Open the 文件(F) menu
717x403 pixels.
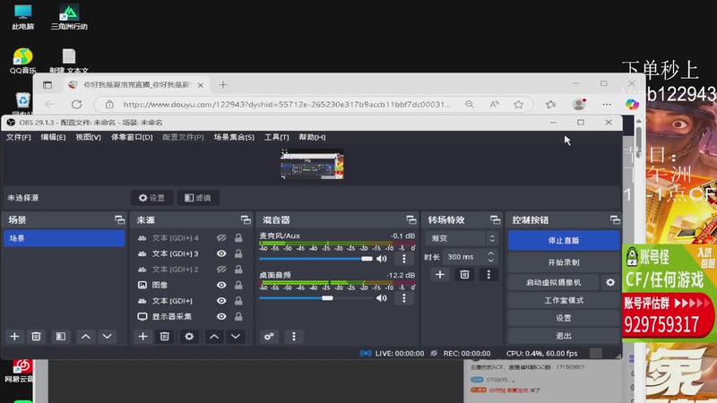pyautogui.click(x=18, y=137)
